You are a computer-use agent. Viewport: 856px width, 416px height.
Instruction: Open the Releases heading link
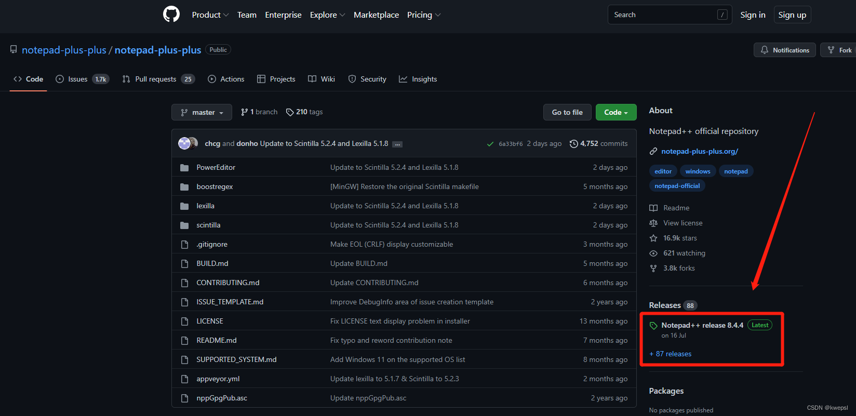[665, 305]
